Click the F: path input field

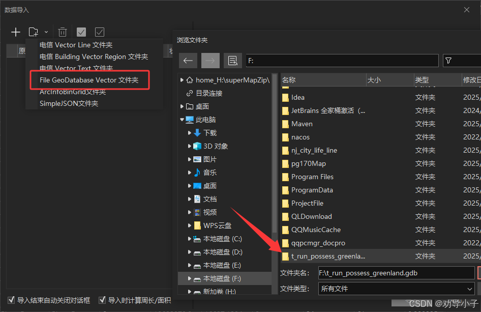(342, 61)
